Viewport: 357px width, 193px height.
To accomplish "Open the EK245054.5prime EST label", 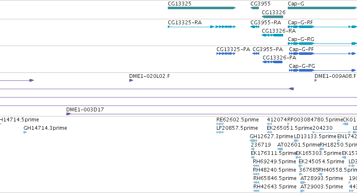I will click(x=321, y=162).
